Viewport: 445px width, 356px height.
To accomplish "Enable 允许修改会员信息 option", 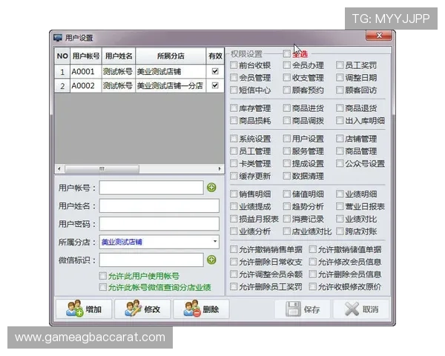I will [x=313, y=262].
